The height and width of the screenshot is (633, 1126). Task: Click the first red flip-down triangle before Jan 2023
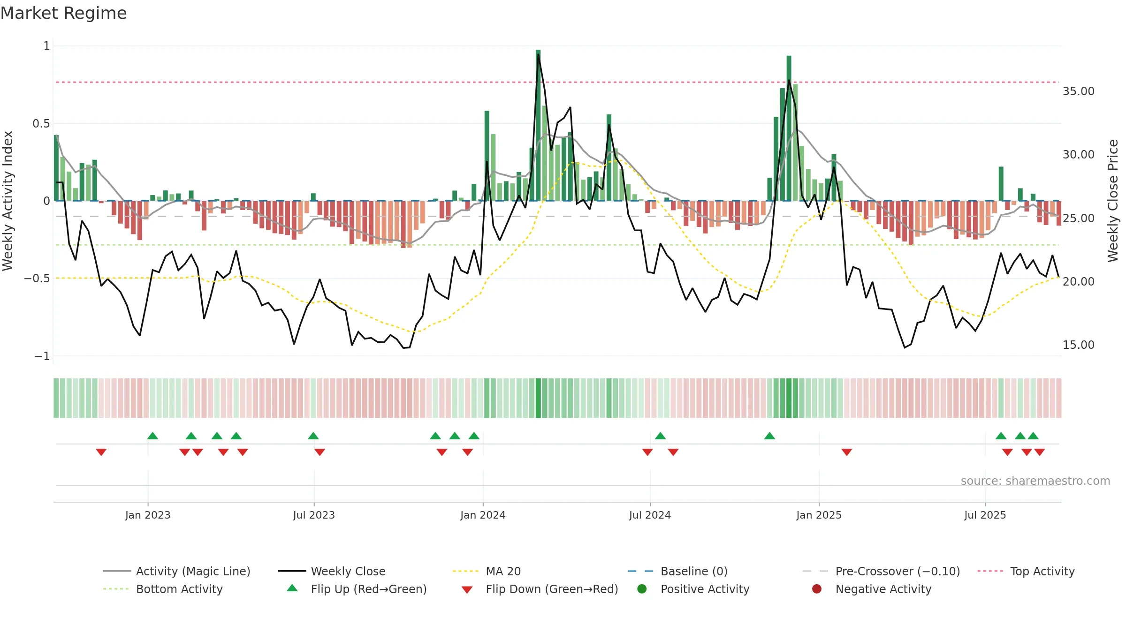[x=101, y=452]
